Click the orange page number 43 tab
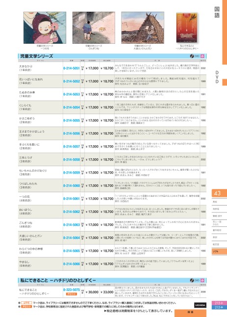The width and height of the screenshot is (227, 317). coord(219,193)
